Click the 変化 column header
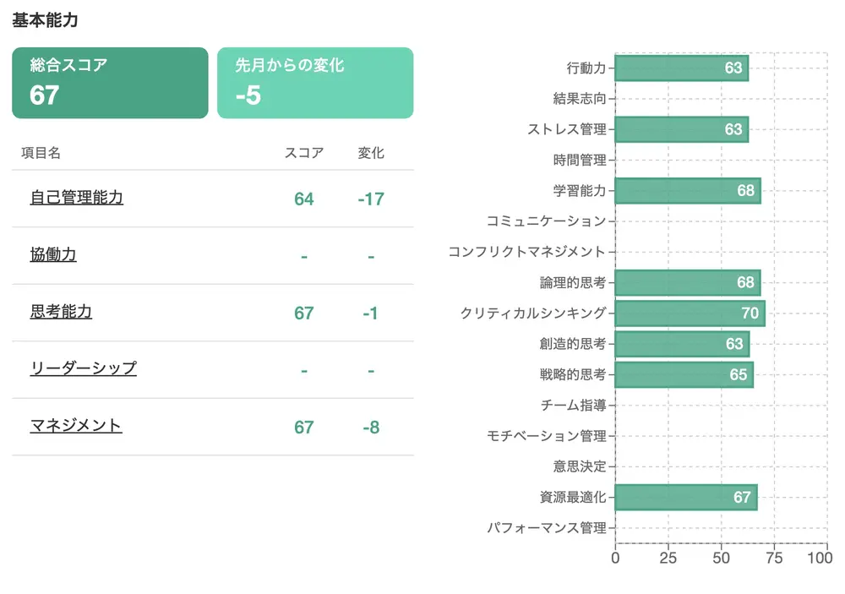This screenshot has height=594, width=845. 371,153
